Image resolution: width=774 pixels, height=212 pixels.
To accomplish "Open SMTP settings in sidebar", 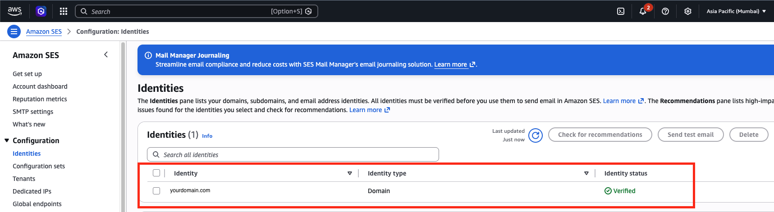I will point(33,112).
